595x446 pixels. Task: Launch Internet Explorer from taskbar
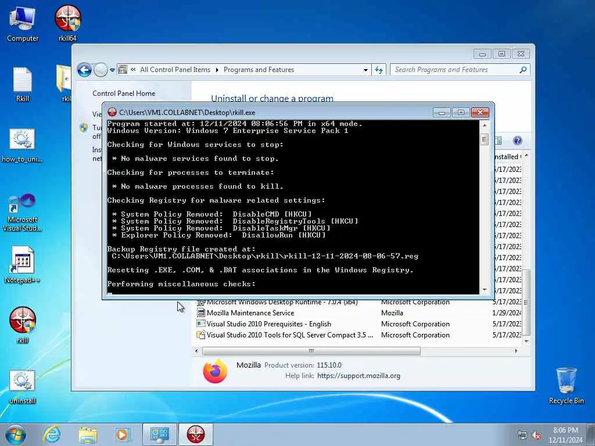pos(52,434)
